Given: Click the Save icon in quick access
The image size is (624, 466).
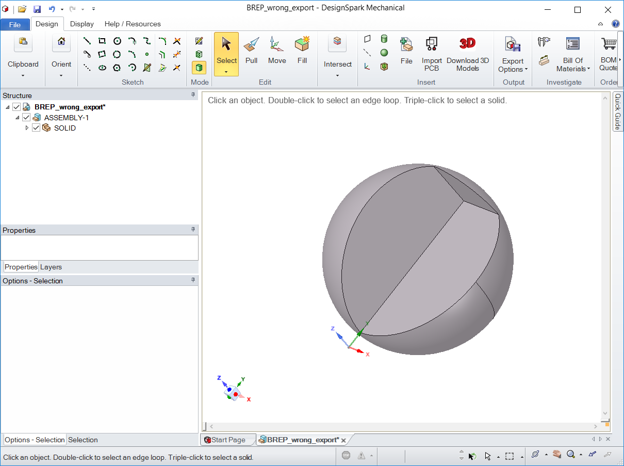Looking at the screenshot, I should [37, 9].
